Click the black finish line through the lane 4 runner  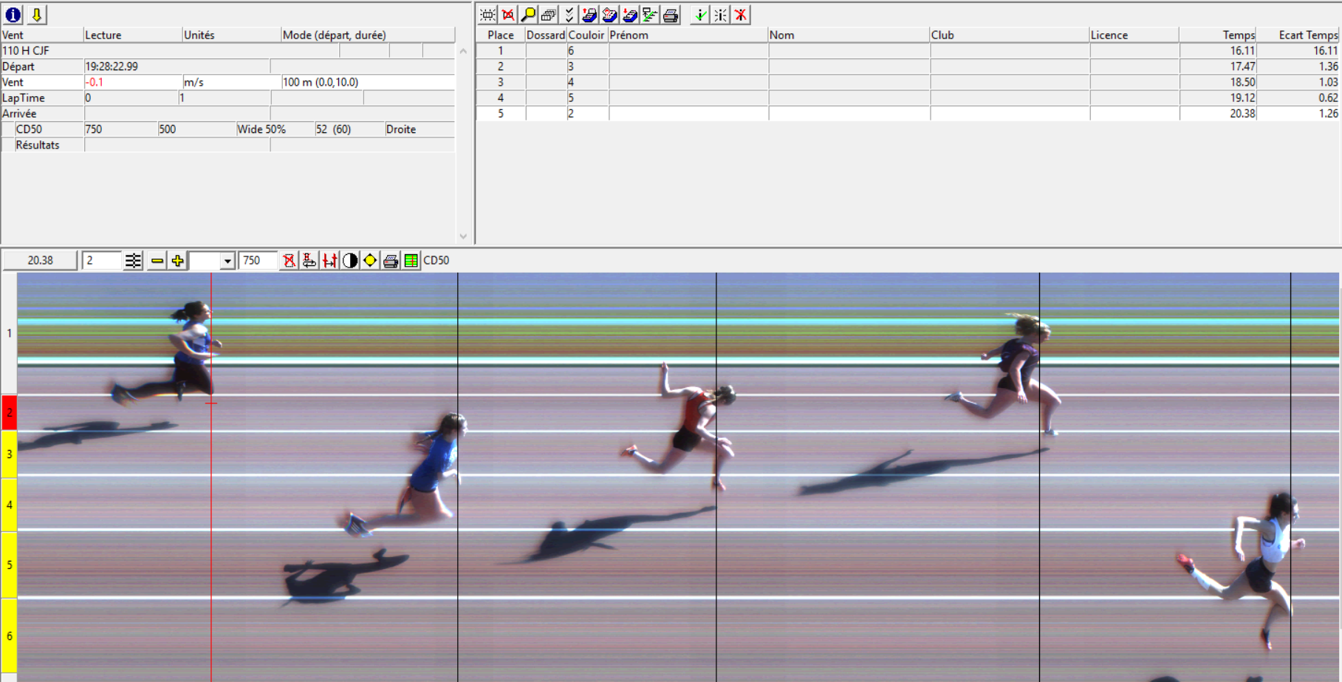coord(716,477)
